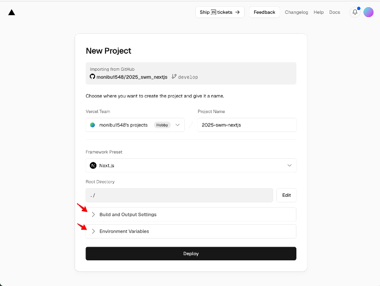Image resolution: width=380 pixels, height=286 pixels.
Task: Expand the Environment Variables section
Action: 191,231
